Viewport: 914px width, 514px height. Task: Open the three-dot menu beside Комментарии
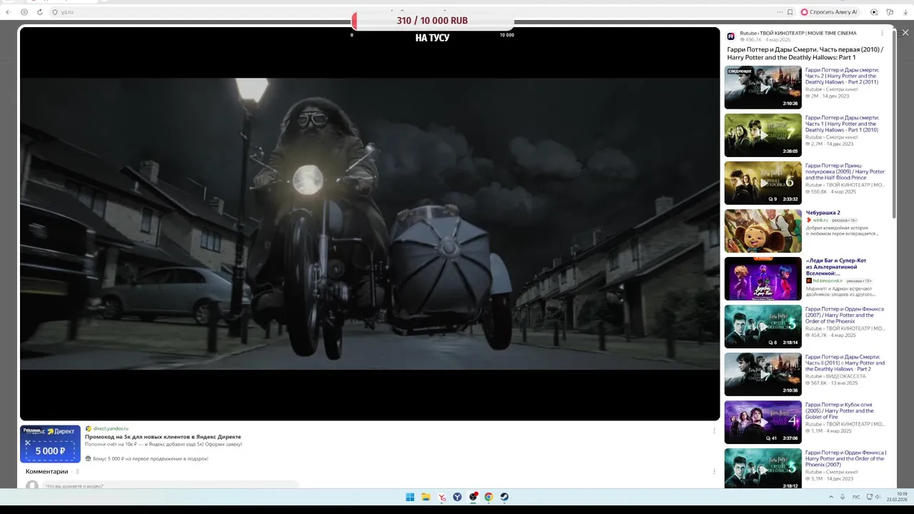714,471
